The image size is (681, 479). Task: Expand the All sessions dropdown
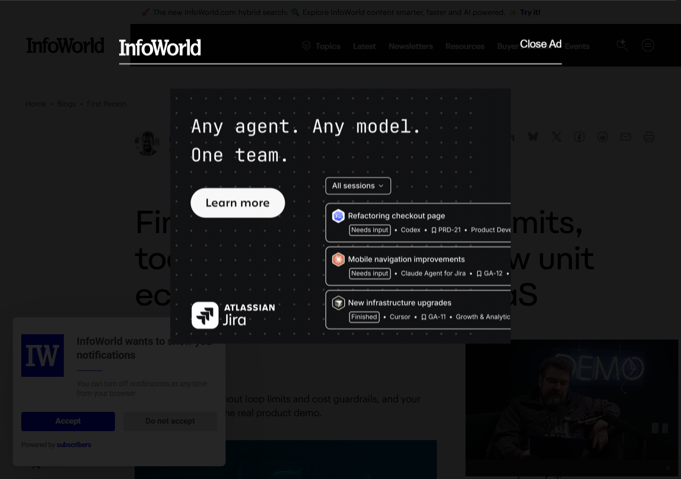tap(358, 186)
